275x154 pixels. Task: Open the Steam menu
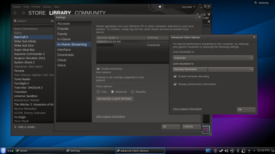point(17,7)
